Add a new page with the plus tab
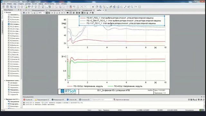 pos(106,10)
